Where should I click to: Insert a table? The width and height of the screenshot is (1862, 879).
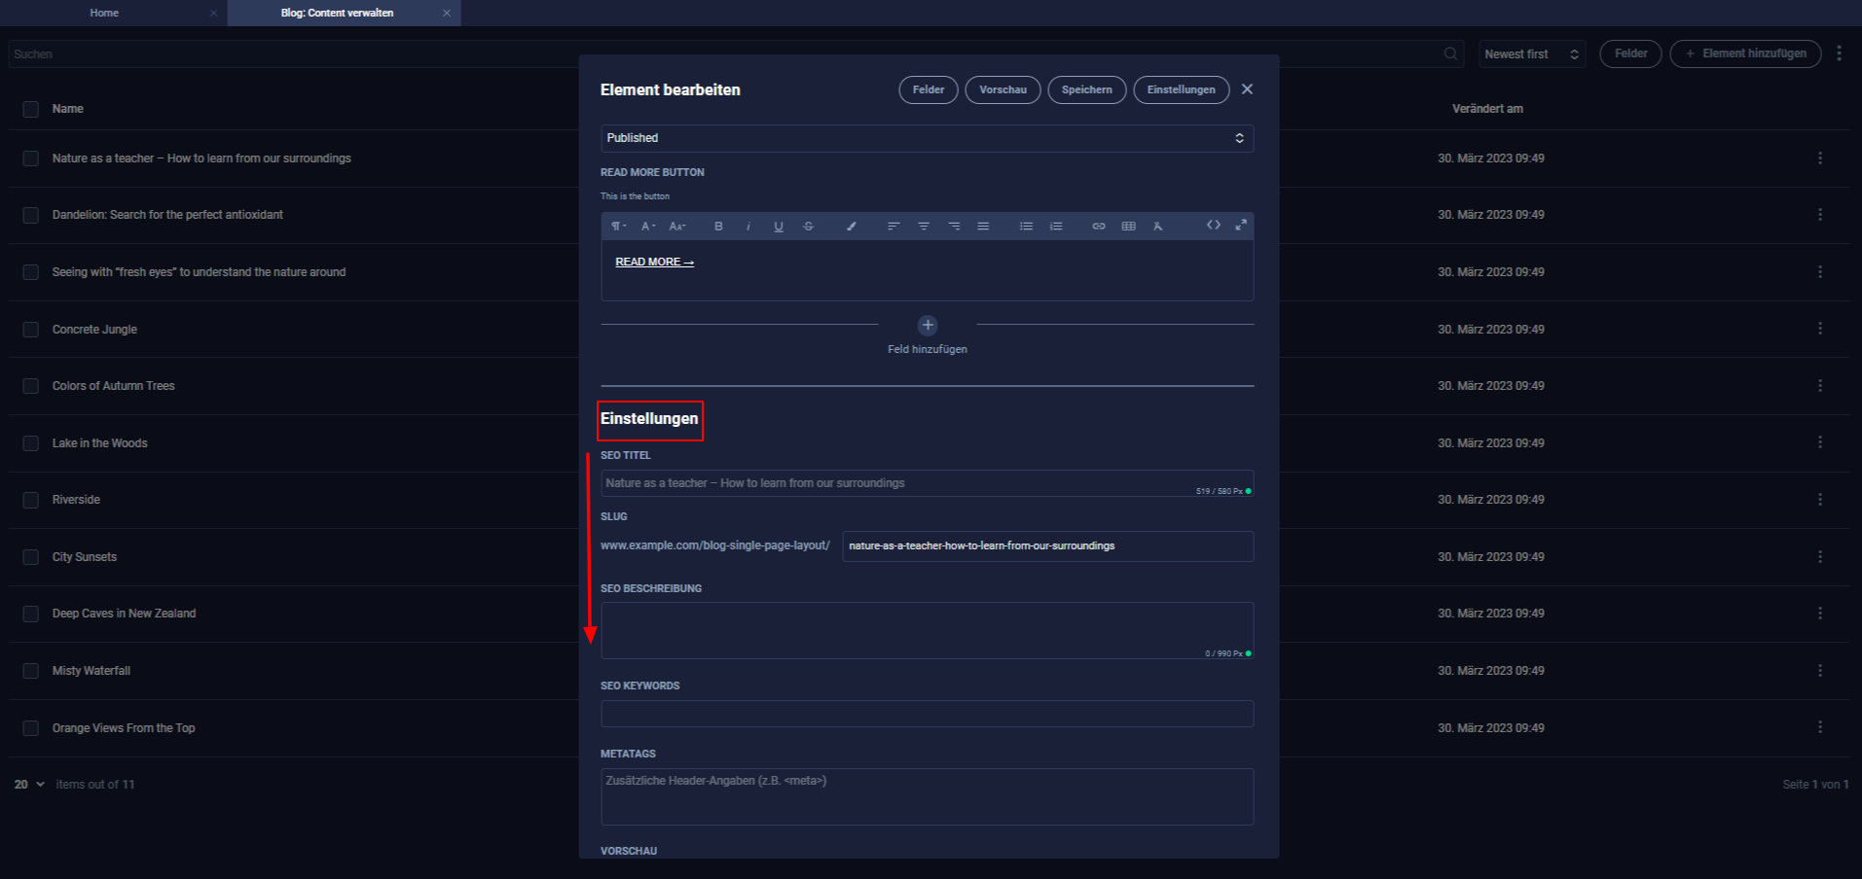pyautogui.click(x=1129, y=227)
